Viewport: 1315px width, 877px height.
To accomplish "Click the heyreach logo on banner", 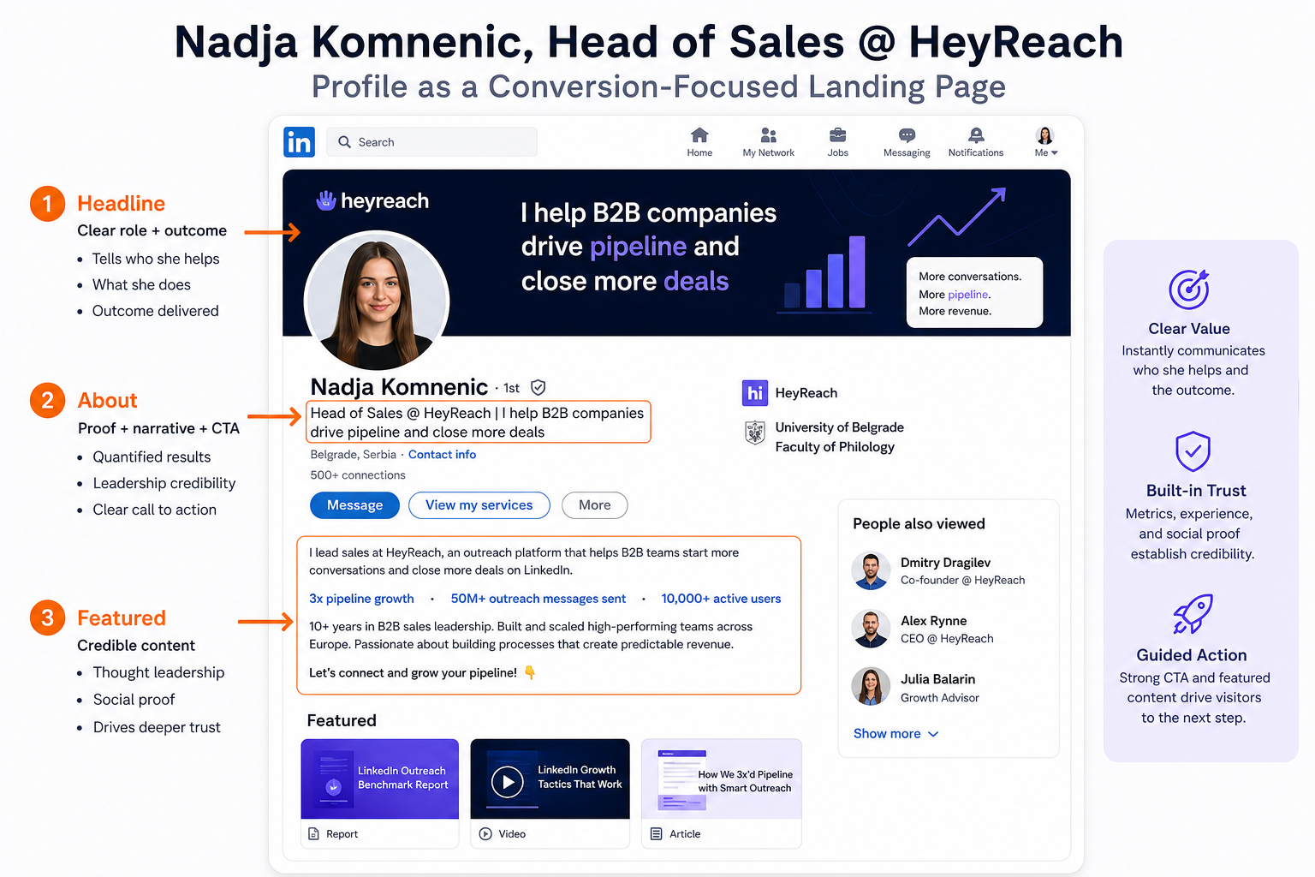I will pos(372,201).
